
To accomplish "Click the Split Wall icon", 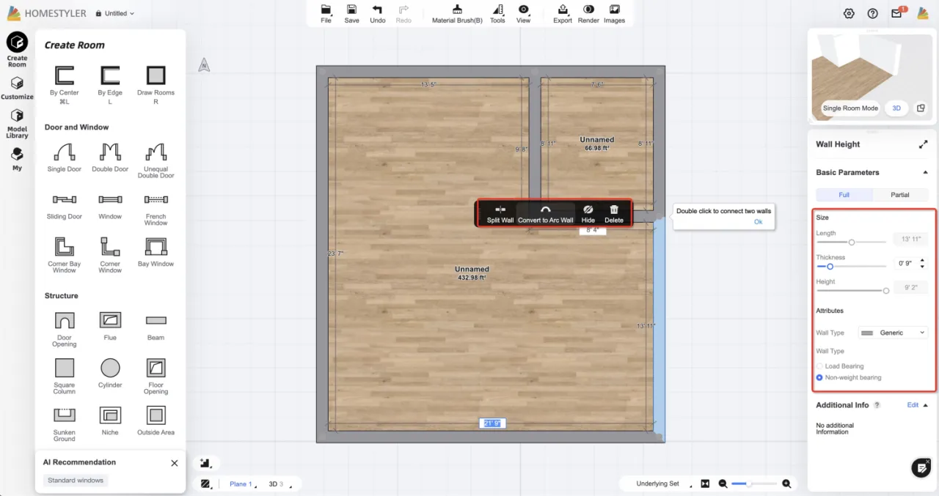I will [500, 210].
